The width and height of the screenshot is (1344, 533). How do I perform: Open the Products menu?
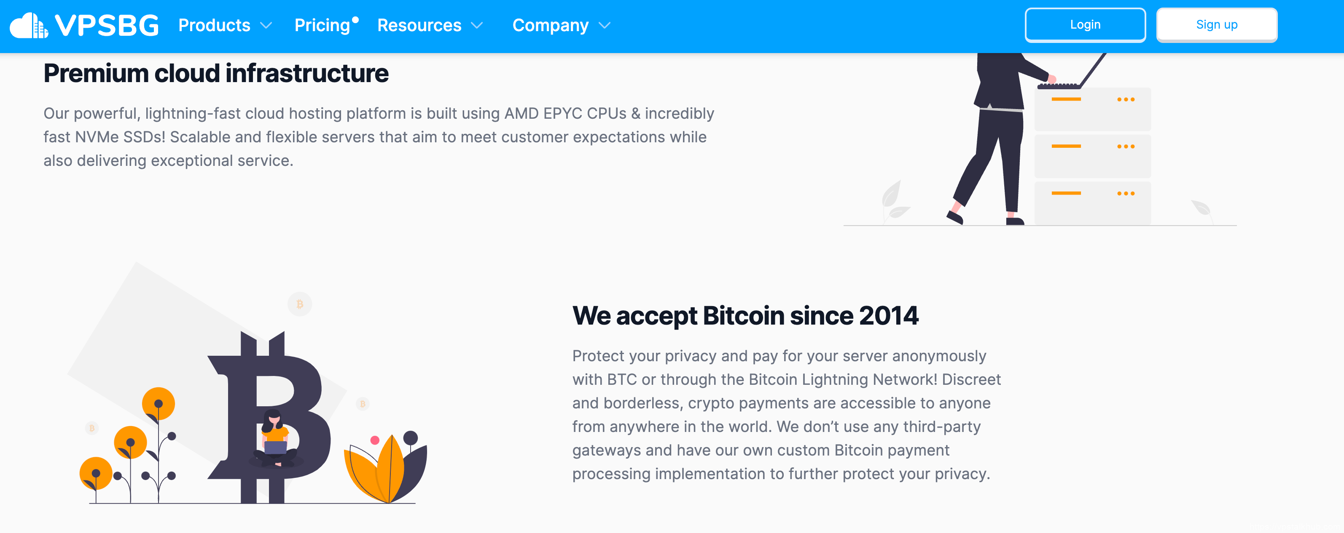click(x=214, y=26)
